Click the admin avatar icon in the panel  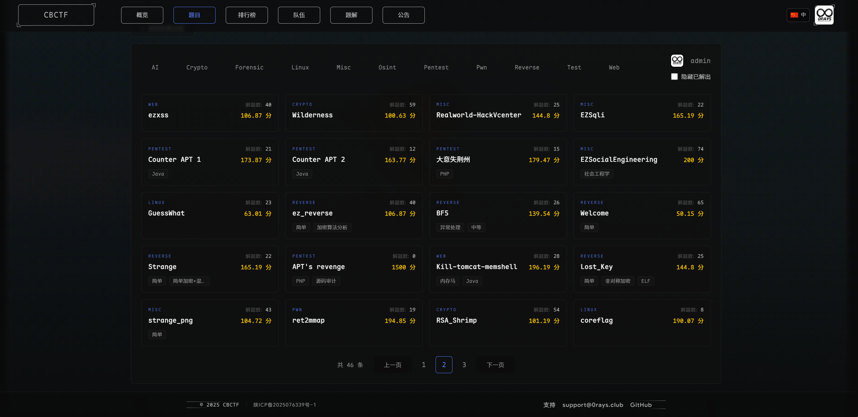677,61
